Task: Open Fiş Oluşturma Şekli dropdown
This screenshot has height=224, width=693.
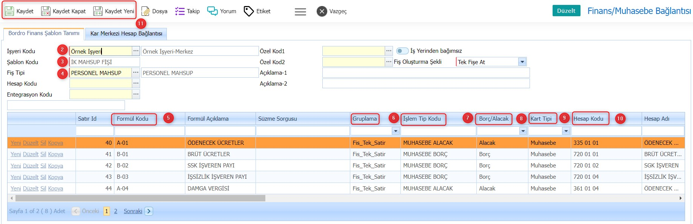Action: point(522,62)
